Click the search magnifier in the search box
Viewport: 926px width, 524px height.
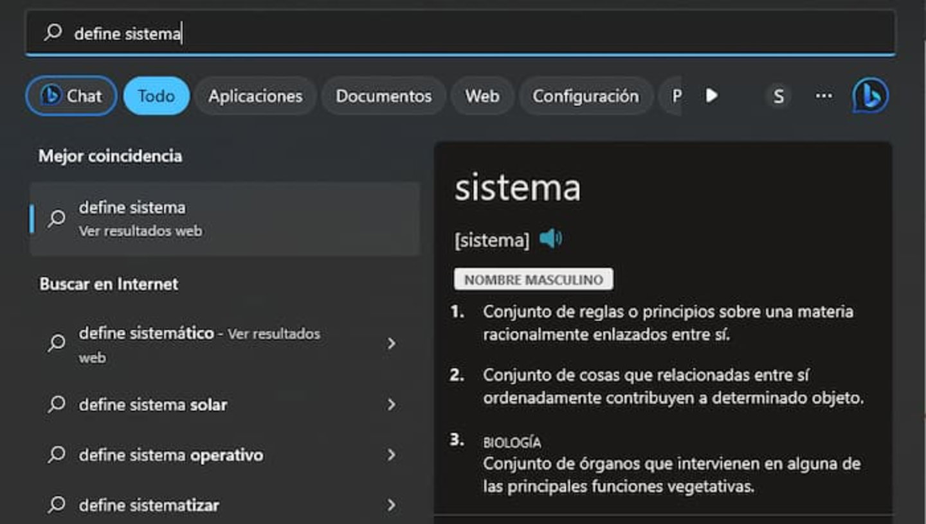point(53,33)
